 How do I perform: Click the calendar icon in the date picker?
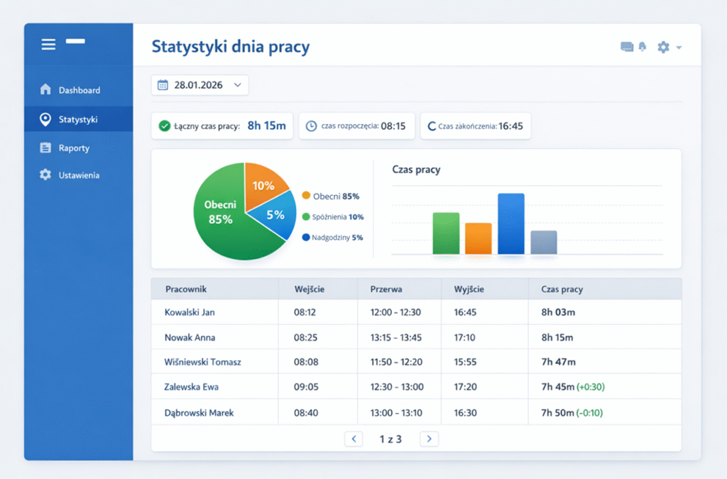click(163, 85)
